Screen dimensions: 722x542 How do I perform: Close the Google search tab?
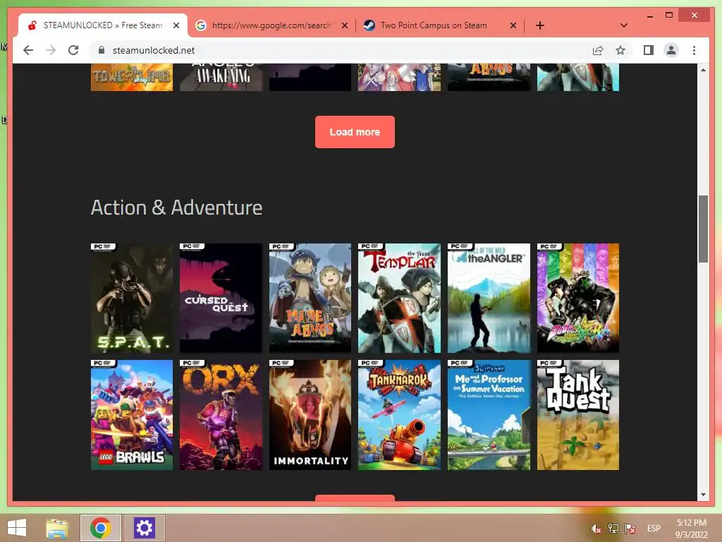tap(344, 25)
